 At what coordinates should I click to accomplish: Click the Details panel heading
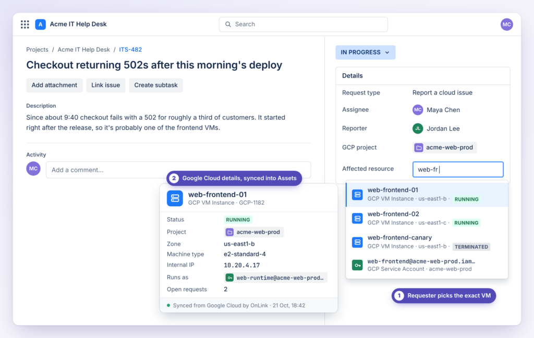(x=353, y=76)
